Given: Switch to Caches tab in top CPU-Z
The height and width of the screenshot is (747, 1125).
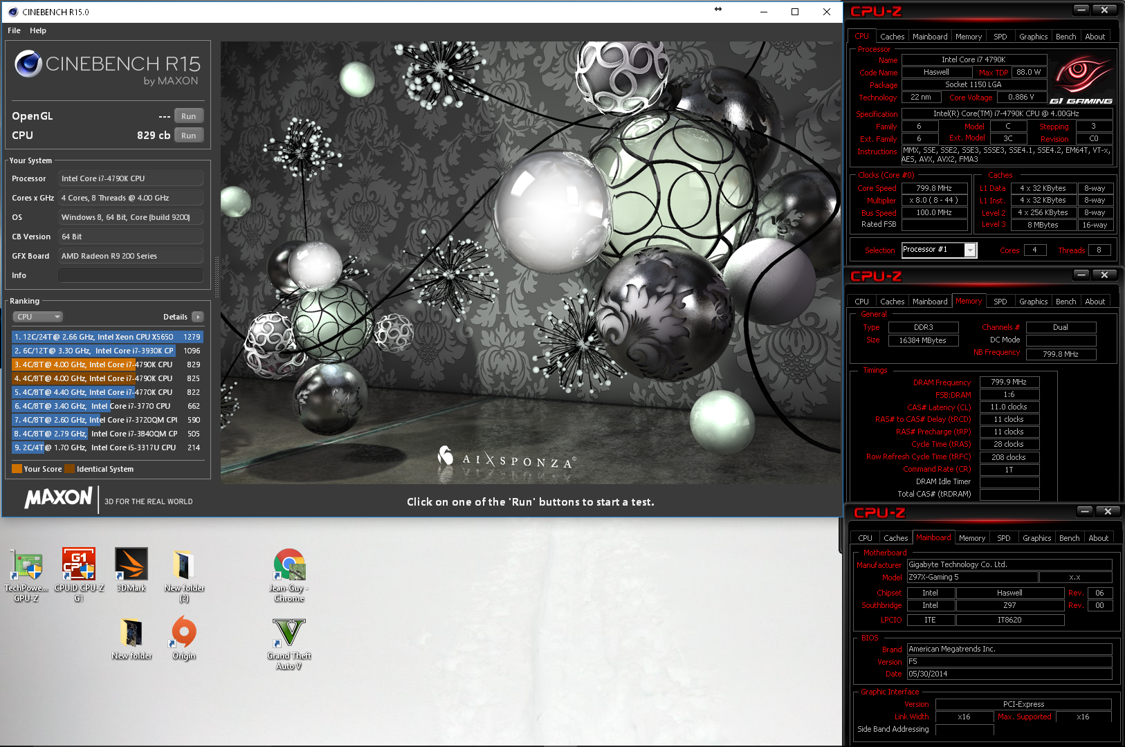Looking at the screenshot, I should [x=893, y=37].
